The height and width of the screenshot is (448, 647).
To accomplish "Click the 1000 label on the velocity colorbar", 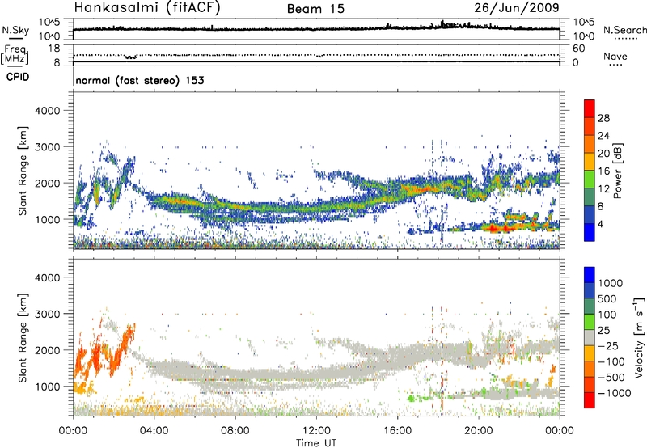I will tap(611, 283).
